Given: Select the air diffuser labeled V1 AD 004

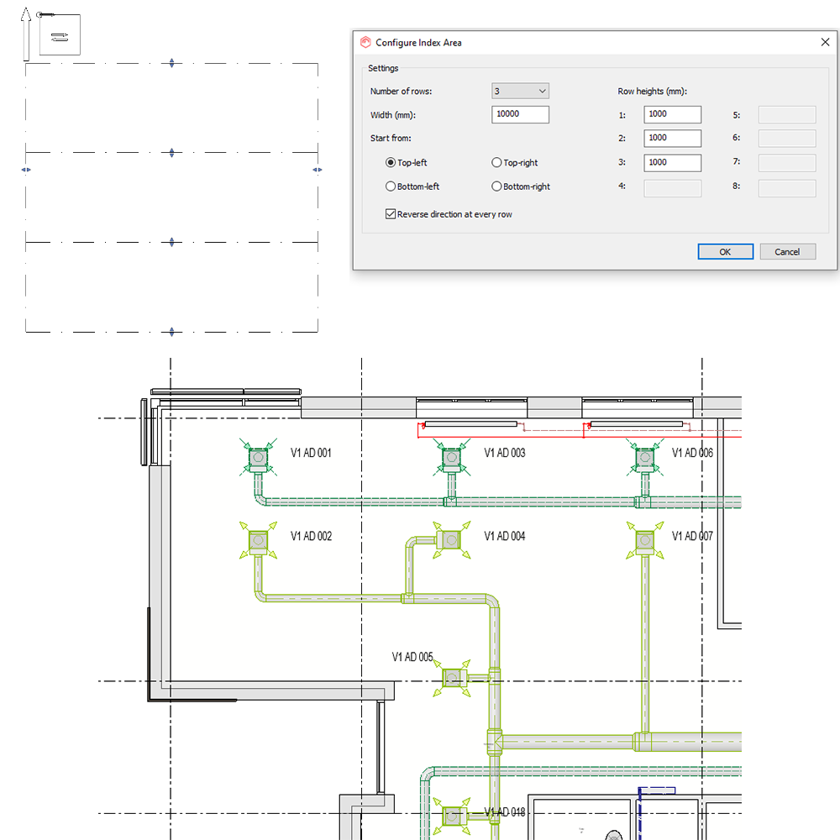Looking at the screenshot, I should pos(450,538).
